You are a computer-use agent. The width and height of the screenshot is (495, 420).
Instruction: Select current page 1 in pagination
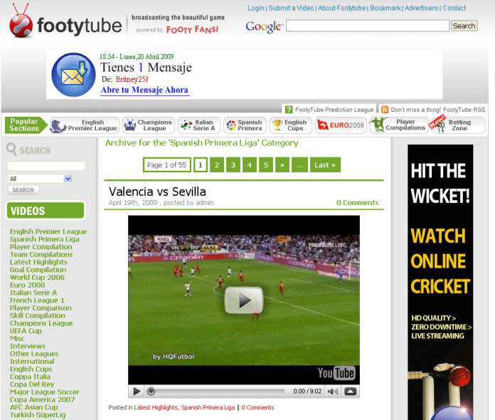point(201,165)
